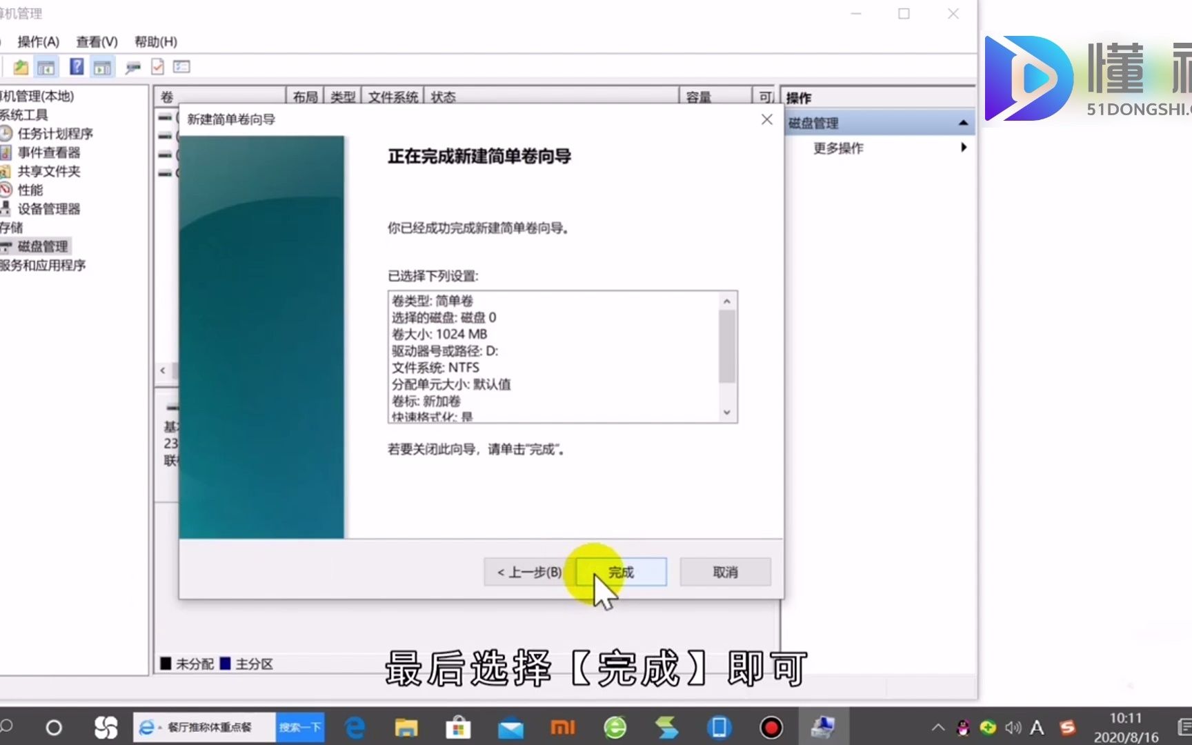Viewport: 1192px width, 745px height.
Task: Click 选择的磁盘: 磁盘 0 line
Action: click(444, 317)
